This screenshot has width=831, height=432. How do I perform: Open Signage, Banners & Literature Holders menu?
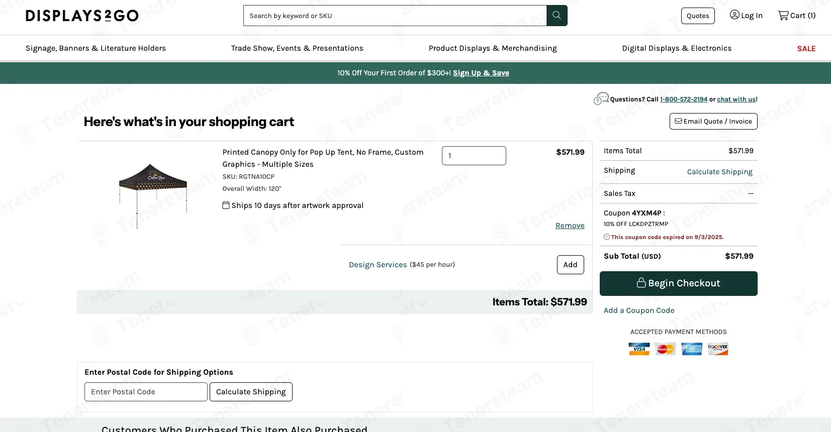tap(96, 48)
